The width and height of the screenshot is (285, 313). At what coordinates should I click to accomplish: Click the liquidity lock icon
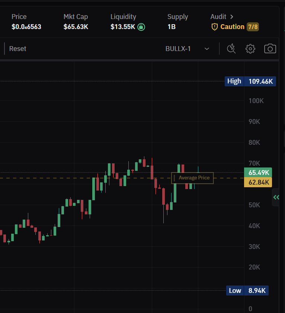click(141, 27)
